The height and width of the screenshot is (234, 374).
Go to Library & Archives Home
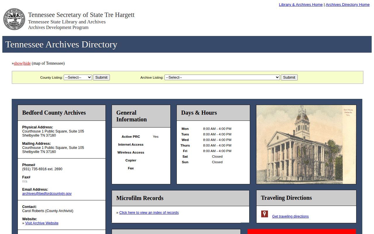coord(301,5)
